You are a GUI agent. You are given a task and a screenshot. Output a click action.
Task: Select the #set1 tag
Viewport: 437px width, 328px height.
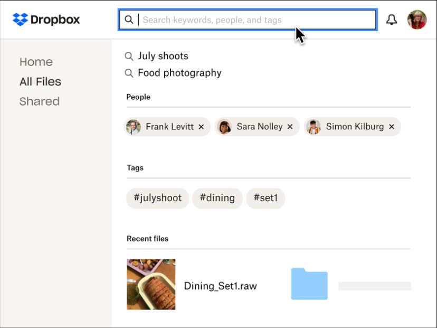[265, 198]
